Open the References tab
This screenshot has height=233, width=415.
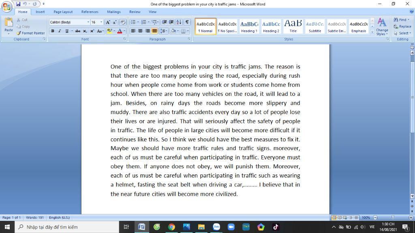point(90,12)
